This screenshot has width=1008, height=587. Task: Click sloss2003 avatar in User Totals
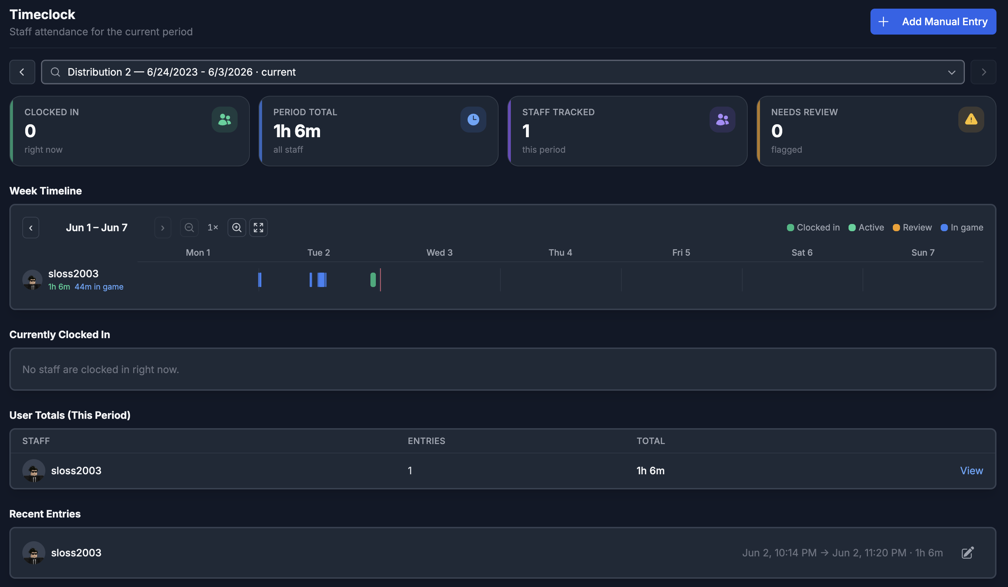(33, 471)
